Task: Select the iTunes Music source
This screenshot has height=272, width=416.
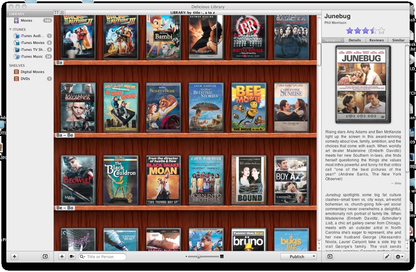Action: (32, 56)
